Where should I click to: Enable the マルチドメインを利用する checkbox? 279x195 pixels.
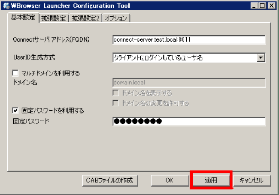point(15,73)
